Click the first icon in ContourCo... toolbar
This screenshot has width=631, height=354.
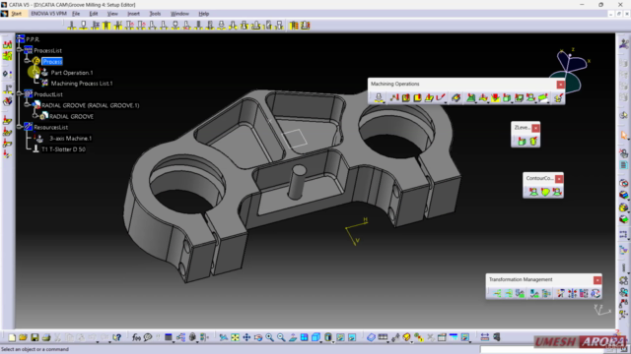point(533,192)
